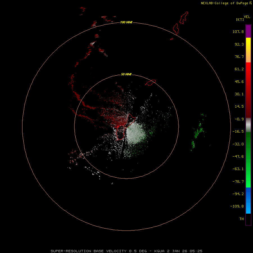Click the 50 NMI range ring label
This screenshot has width=253, height=253.
[126, 74]
